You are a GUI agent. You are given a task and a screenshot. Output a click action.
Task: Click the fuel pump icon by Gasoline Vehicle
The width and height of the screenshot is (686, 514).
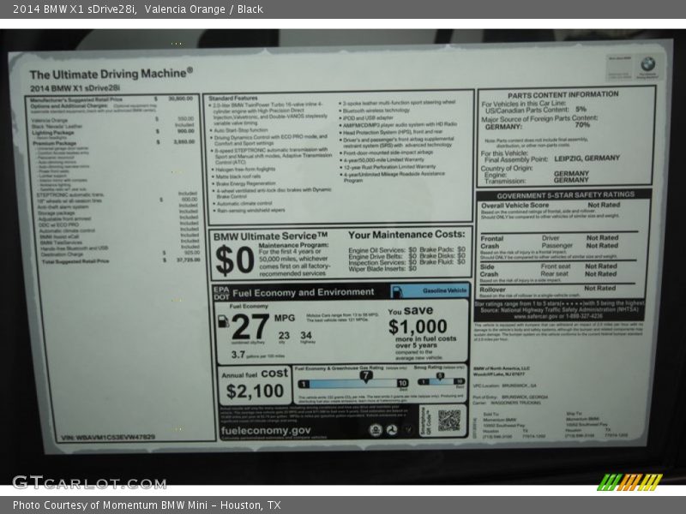click(x=397, y=291)
